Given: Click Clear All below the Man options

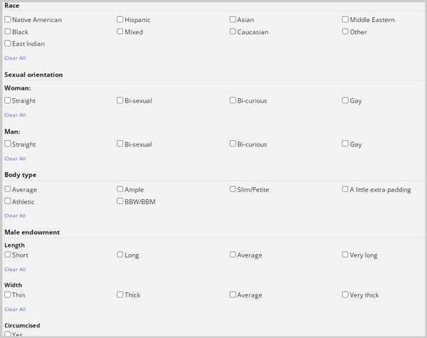Looking at the screenshot, I should 15,159.
